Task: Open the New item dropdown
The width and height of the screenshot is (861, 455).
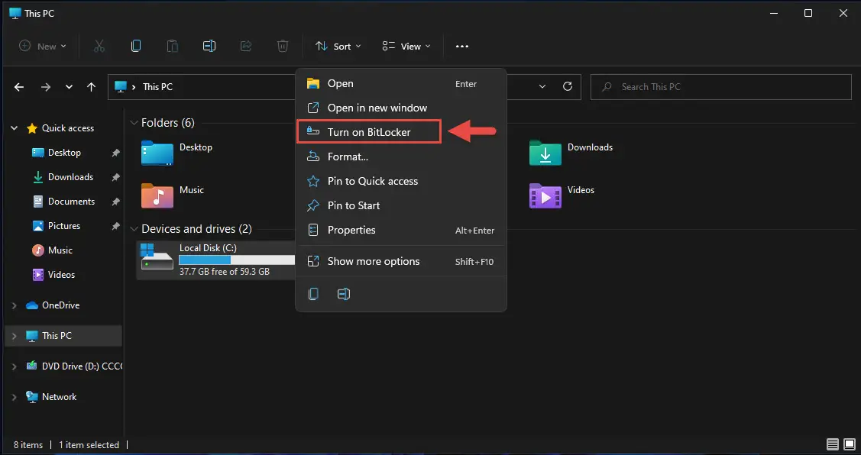Action: [x=43, y=46]
